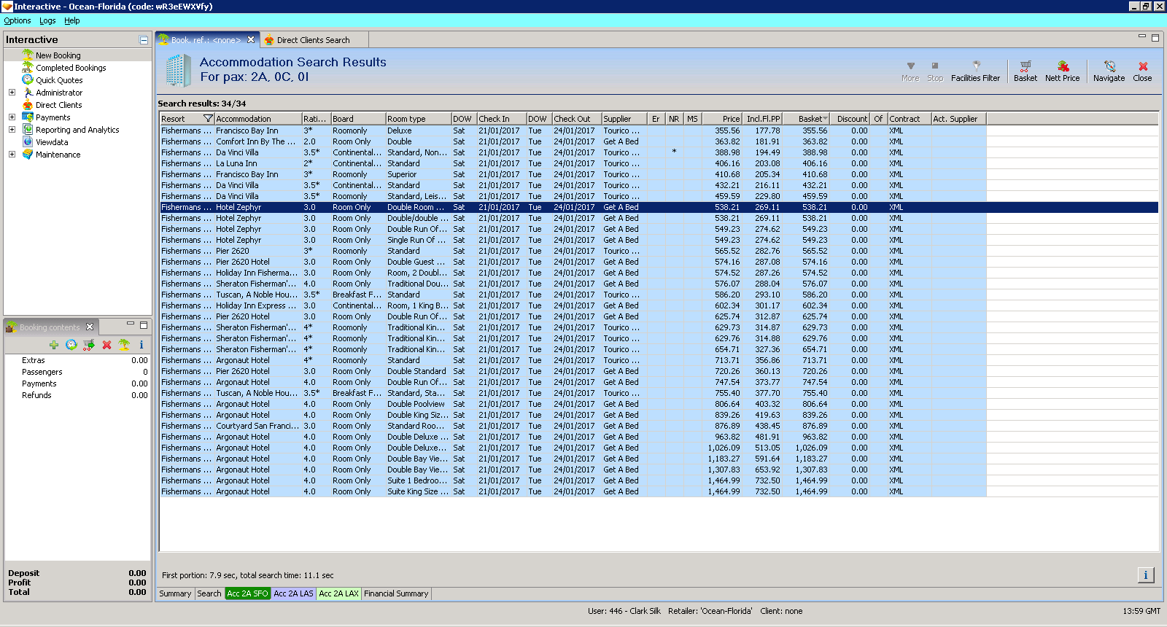Expand the Administrator tree node
Screen dimensions: 1167x627
[x=12, y=93]
